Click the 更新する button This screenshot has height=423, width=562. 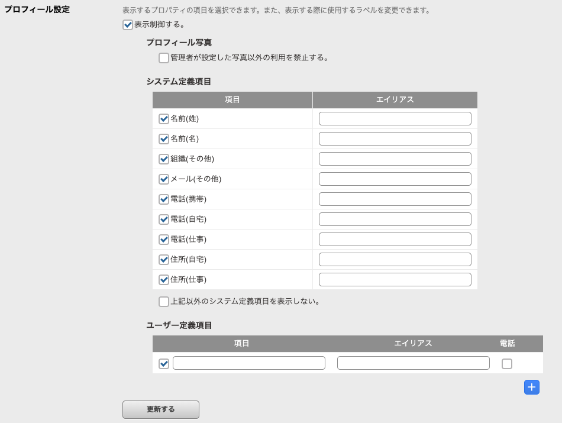pos(161,409)
